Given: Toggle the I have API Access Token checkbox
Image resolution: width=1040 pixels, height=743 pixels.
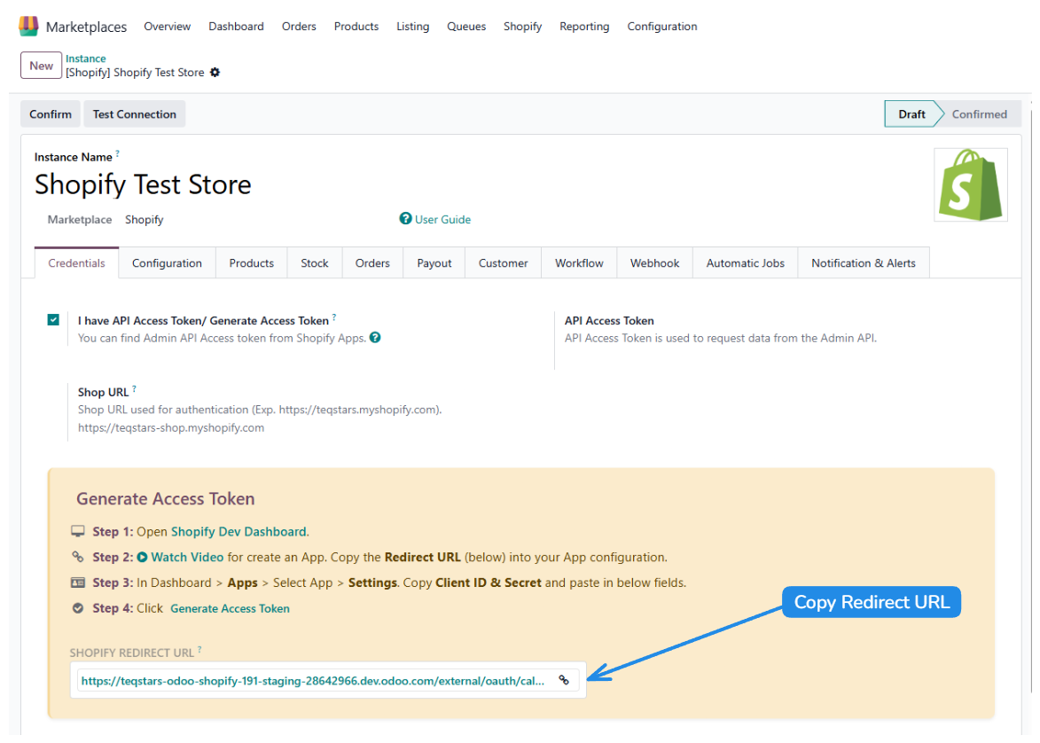Looking at the screenshot, I should [54, 320].
